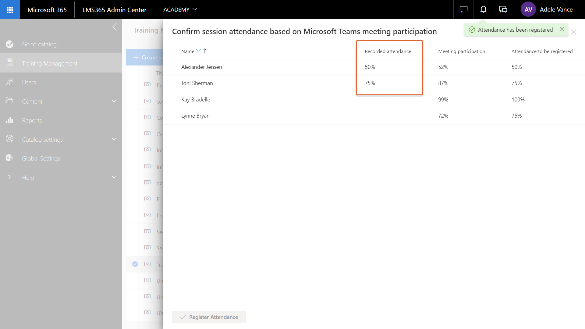Viewport: 585px width, 329px height.
Task: Click the notifications bell icon
Action: click(483, 10)
